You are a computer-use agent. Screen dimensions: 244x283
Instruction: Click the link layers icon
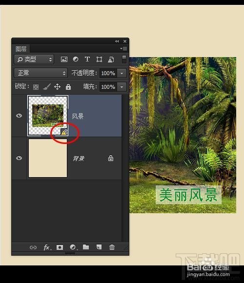[x=33, y=247]
